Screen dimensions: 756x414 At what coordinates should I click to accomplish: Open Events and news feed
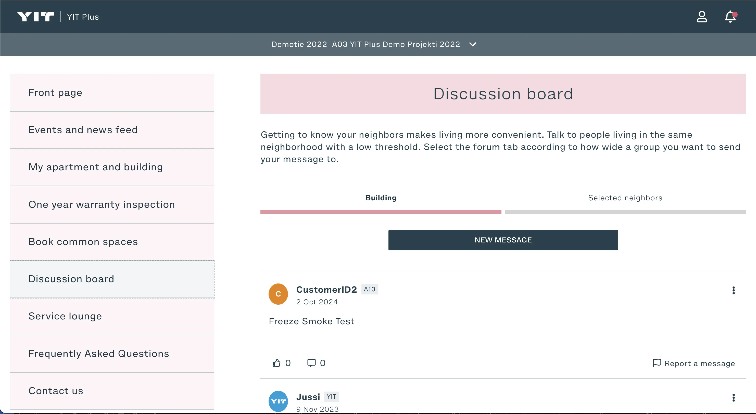pyautogui.click(x=112, y=130)
